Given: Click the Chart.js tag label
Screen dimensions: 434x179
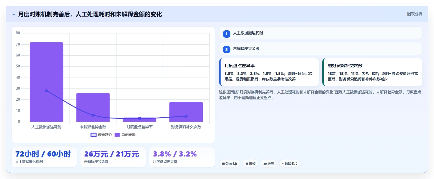Looking at the screenshot, I should click(x=232, y=164).
